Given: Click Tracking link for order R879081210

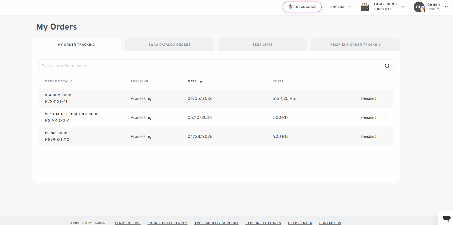Looking at the screenshot, I should [369, 137].
